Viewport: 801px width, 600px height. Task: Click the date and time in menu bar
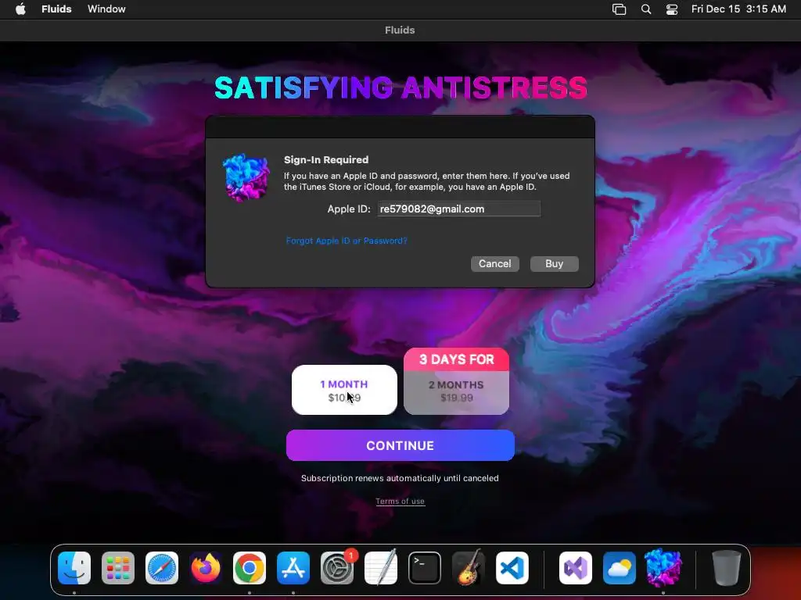(738, 9)
